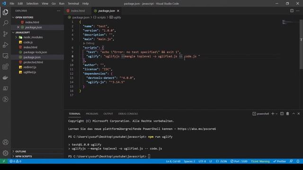
Task: Create a new terminal with plus icon
Action: (x=273, y=114)
